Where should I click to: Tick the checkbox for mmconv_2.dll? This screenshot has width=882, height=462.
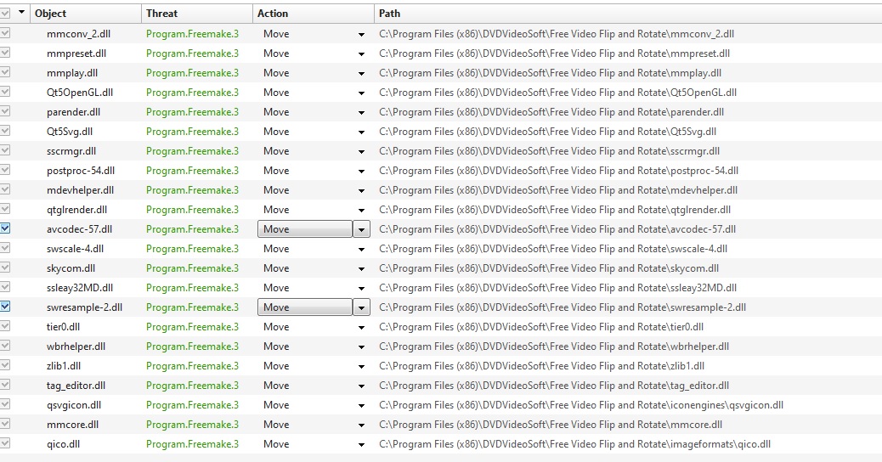click(6, 33)
